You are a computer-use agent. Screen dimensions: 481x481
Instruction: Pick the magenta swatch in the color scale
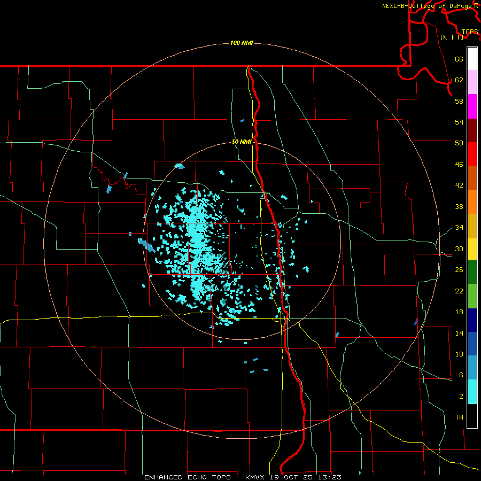[x=472, y=106]
